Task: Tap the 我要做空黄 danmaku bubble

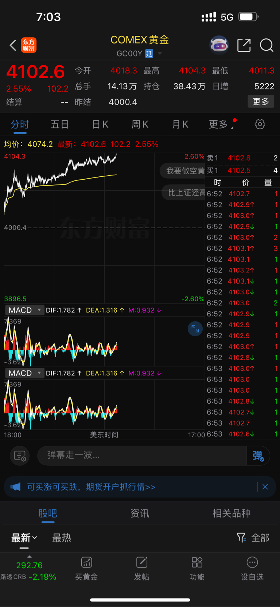Action: pyautogui.click(x=182, y=171)
